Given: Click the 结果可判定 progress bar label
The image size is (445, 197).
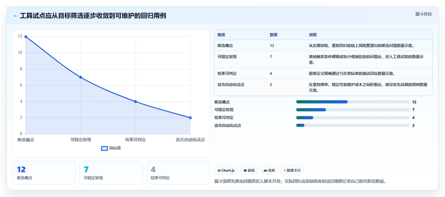Looking at the screenshot, I should (224, 118).
